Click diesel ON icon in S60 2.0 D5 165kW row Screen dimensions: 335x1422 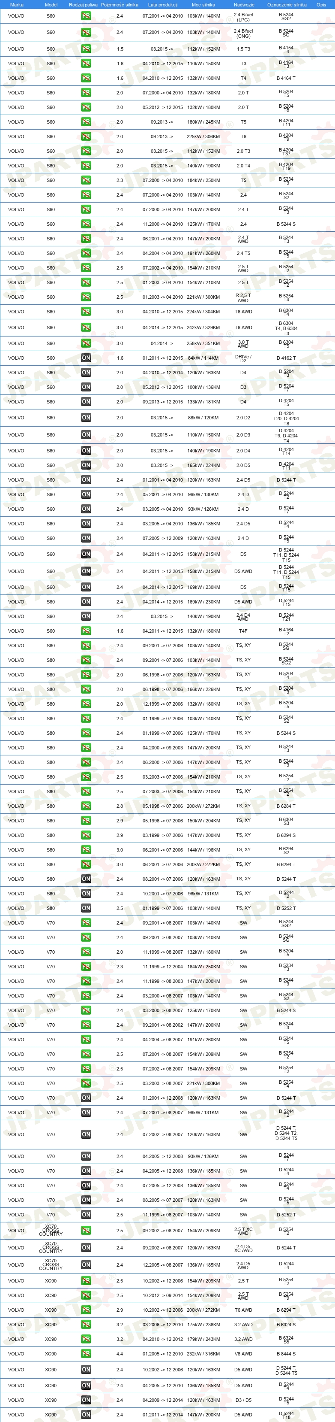click(86, 465)
